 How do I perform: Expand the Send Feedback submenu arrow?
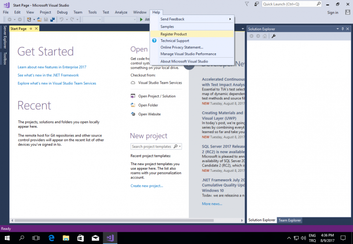pyautogui.click(x=230, y=19)
